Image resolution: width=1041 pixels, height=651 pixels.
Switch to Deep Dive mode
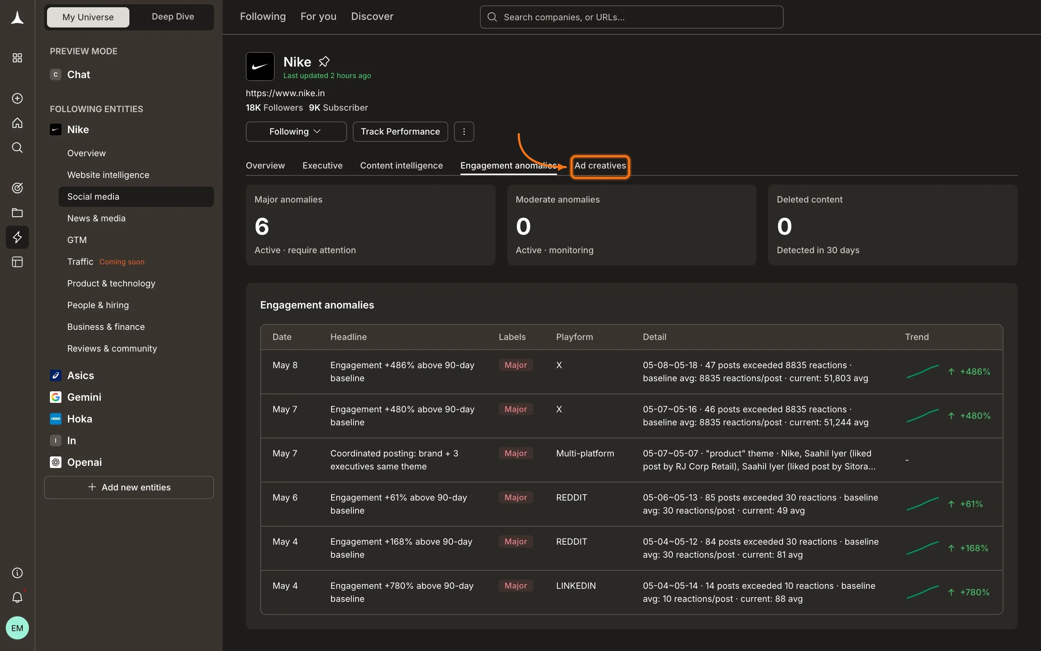(x=173, y=17)
